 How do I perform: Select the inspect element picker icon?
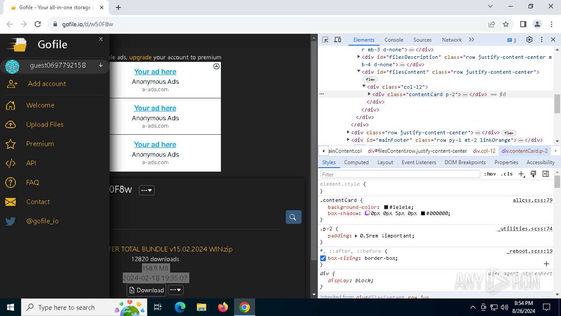pos(325,39)
